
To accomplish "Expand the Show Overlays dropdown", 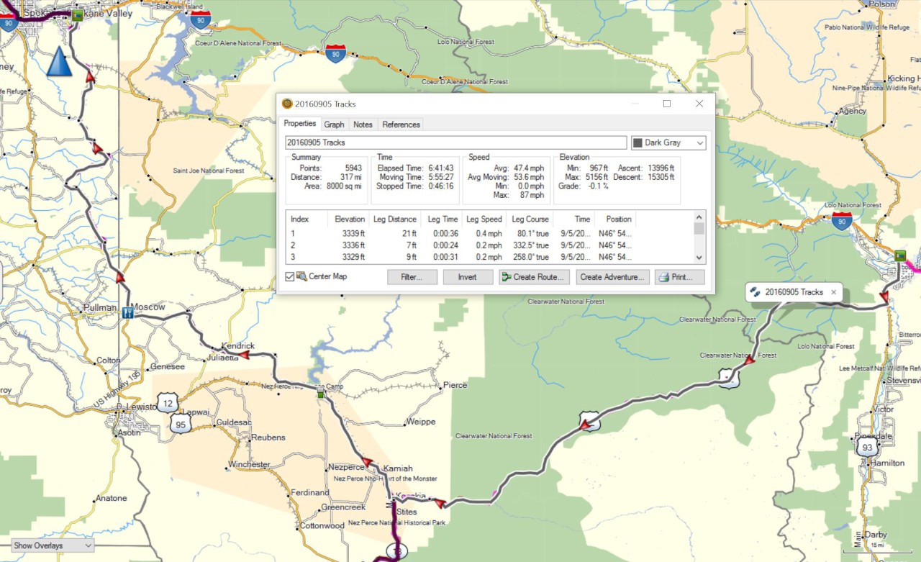I will [x=53, y=545].
